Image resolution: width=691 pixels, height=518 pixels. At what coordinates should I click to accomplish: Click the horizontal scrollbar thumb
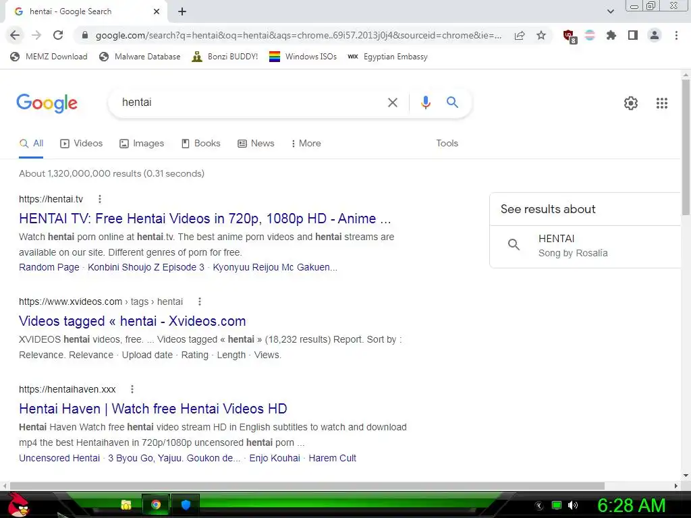pyautogui.click(x=307, y=486)
